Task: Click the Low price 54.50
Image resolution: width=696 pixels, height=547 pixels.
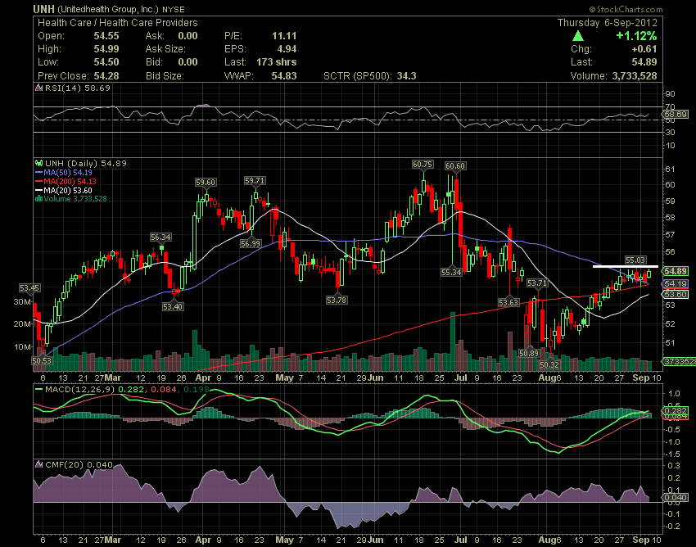Action: coord(106,62)
